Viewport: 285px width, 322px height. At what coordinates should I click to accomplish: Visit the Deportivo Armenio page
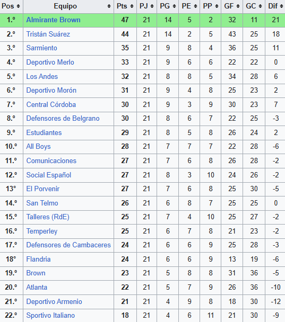pos(54,301)
